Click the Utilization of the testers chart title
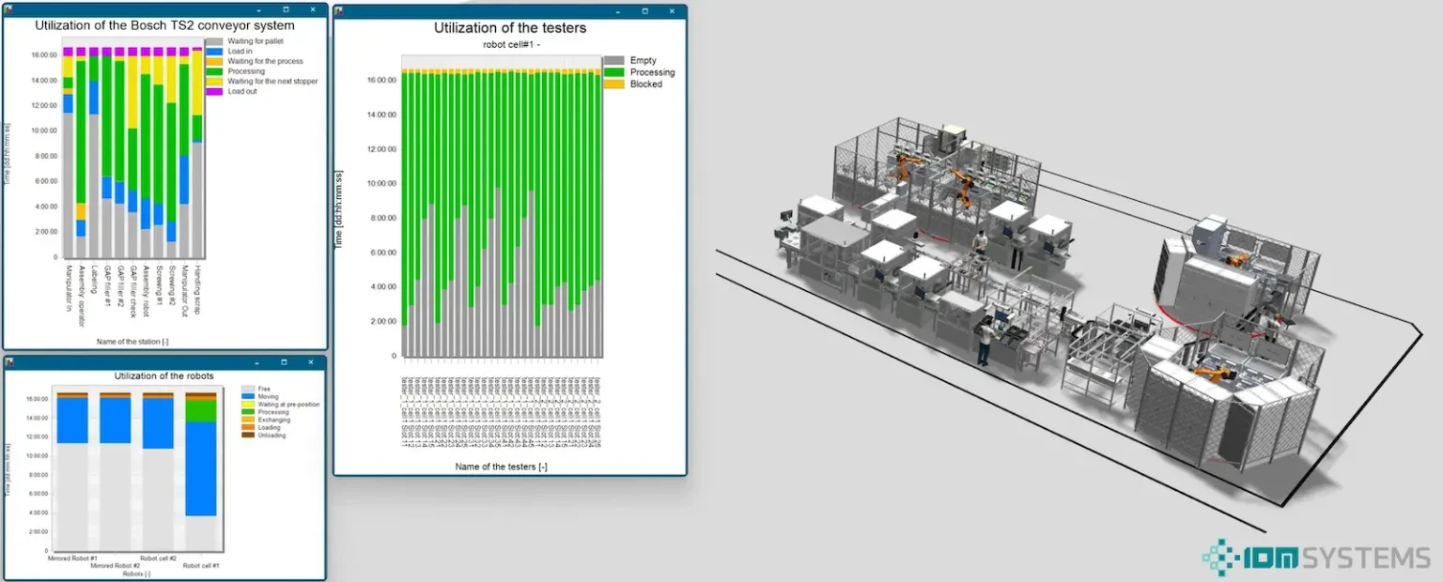The image size is (1443, 582). pos(509,28)
